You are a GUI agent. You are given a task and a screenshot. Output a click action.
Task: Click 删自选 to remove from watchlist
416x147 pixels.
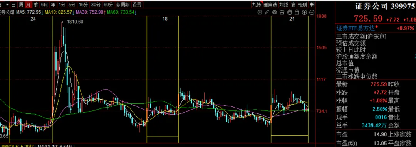(x=270, y=5)
